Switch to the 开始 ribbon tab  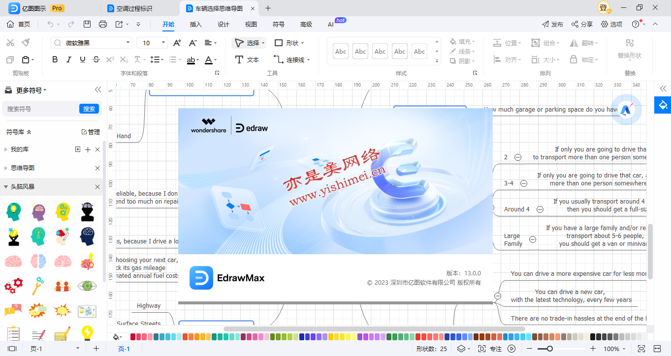tap(168, 24)
